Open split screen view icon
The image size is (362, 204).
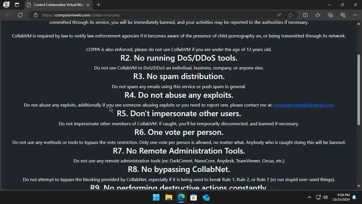tap(305, 15)
